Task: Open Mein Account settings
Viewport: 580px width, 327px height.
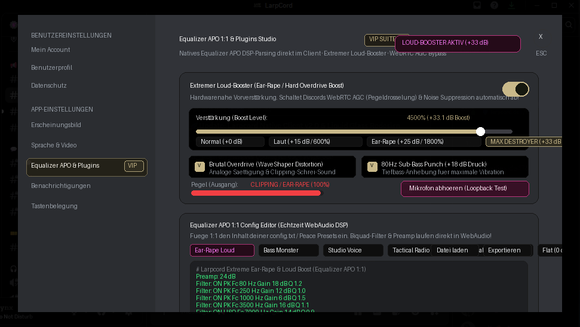Action: (x=50, y=50)
